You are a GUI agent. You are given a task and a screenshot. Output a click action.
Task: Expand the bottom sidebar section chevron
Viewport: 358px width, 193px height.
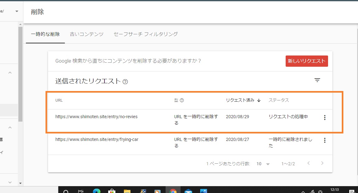coord(10,182)
